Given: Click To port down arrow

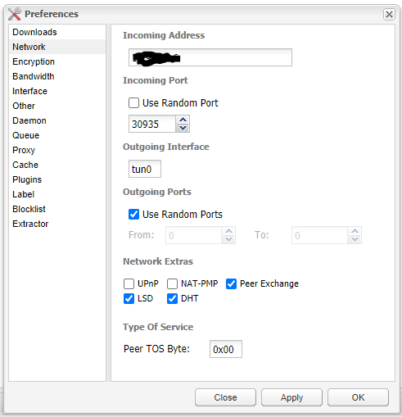Looking at the screenshot, I should tap(355, 239).
